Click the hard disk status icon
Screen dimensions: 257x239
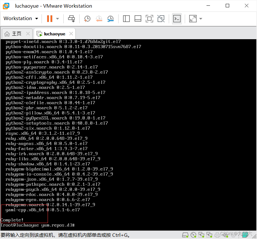[185, 235]
